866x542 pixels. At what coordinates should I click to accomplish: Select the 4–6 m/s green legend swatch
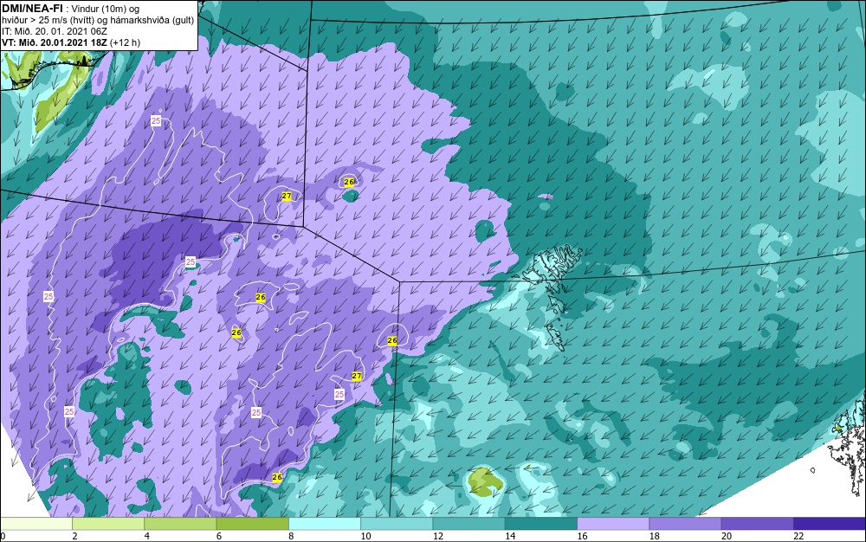[x=181, y=523]
